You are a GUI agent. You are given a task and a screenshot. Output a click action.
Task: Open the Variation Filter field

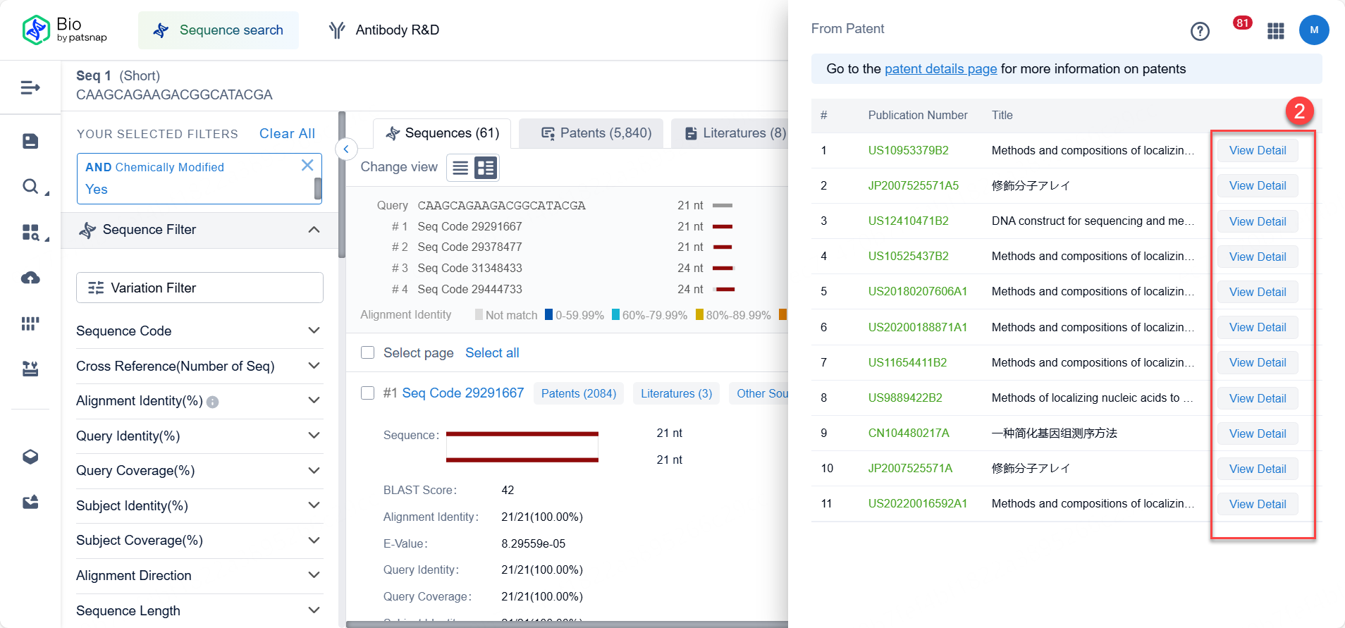tap(199, 288)
